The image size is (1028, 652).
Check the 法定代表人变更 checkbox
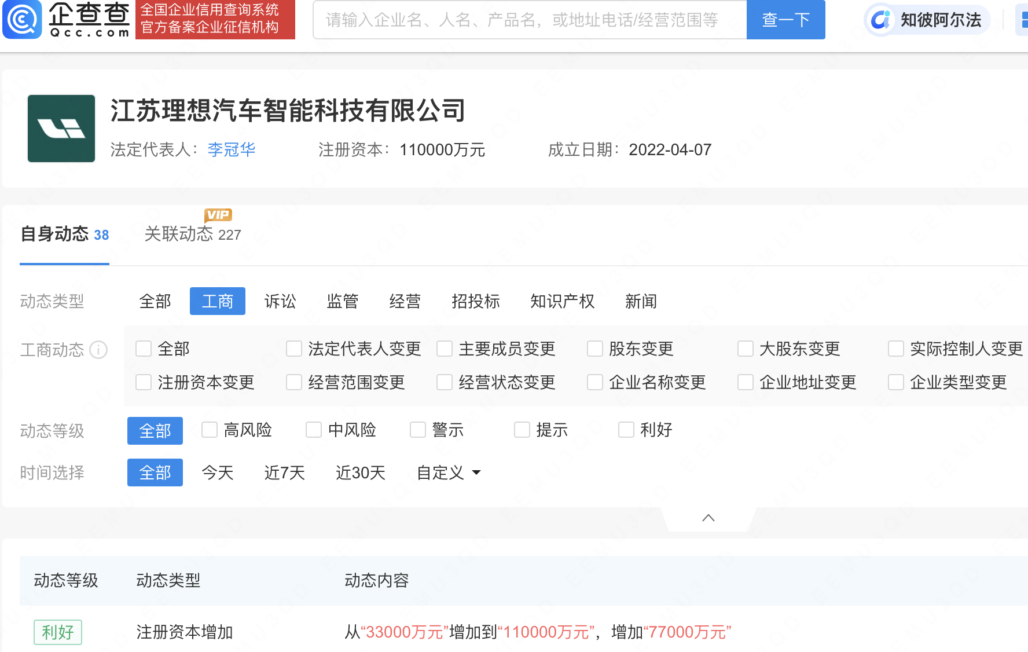coord(294,349)
